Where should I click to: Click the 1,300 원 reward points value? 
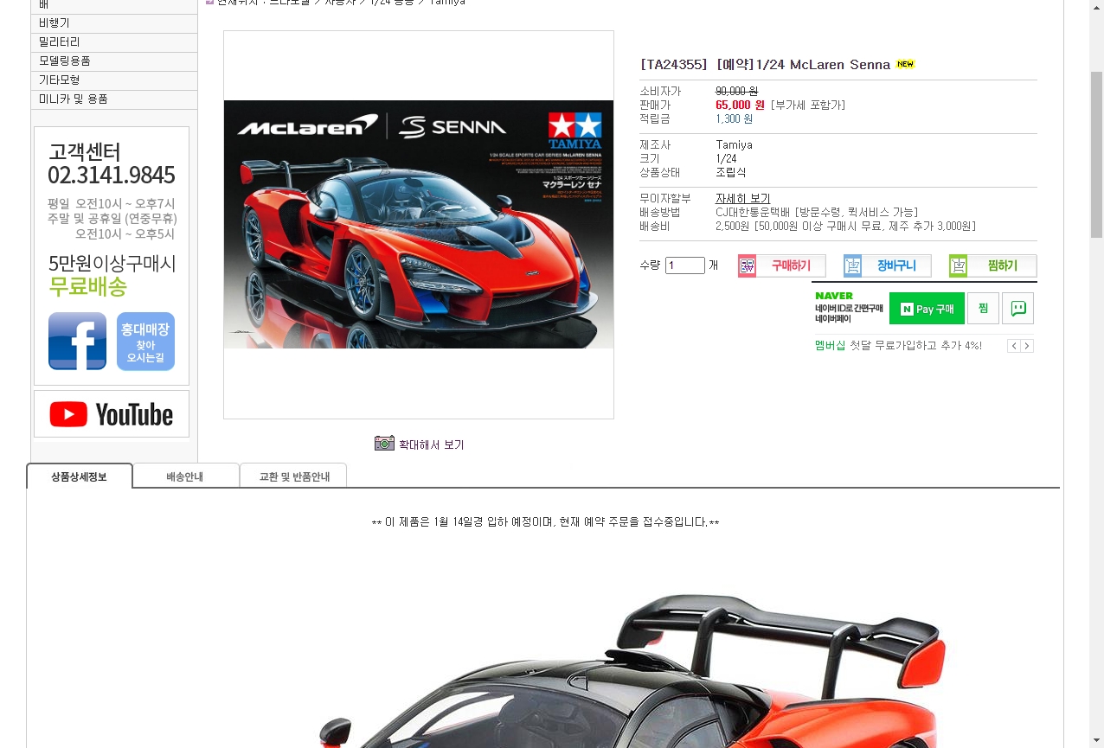pos(735,118)
